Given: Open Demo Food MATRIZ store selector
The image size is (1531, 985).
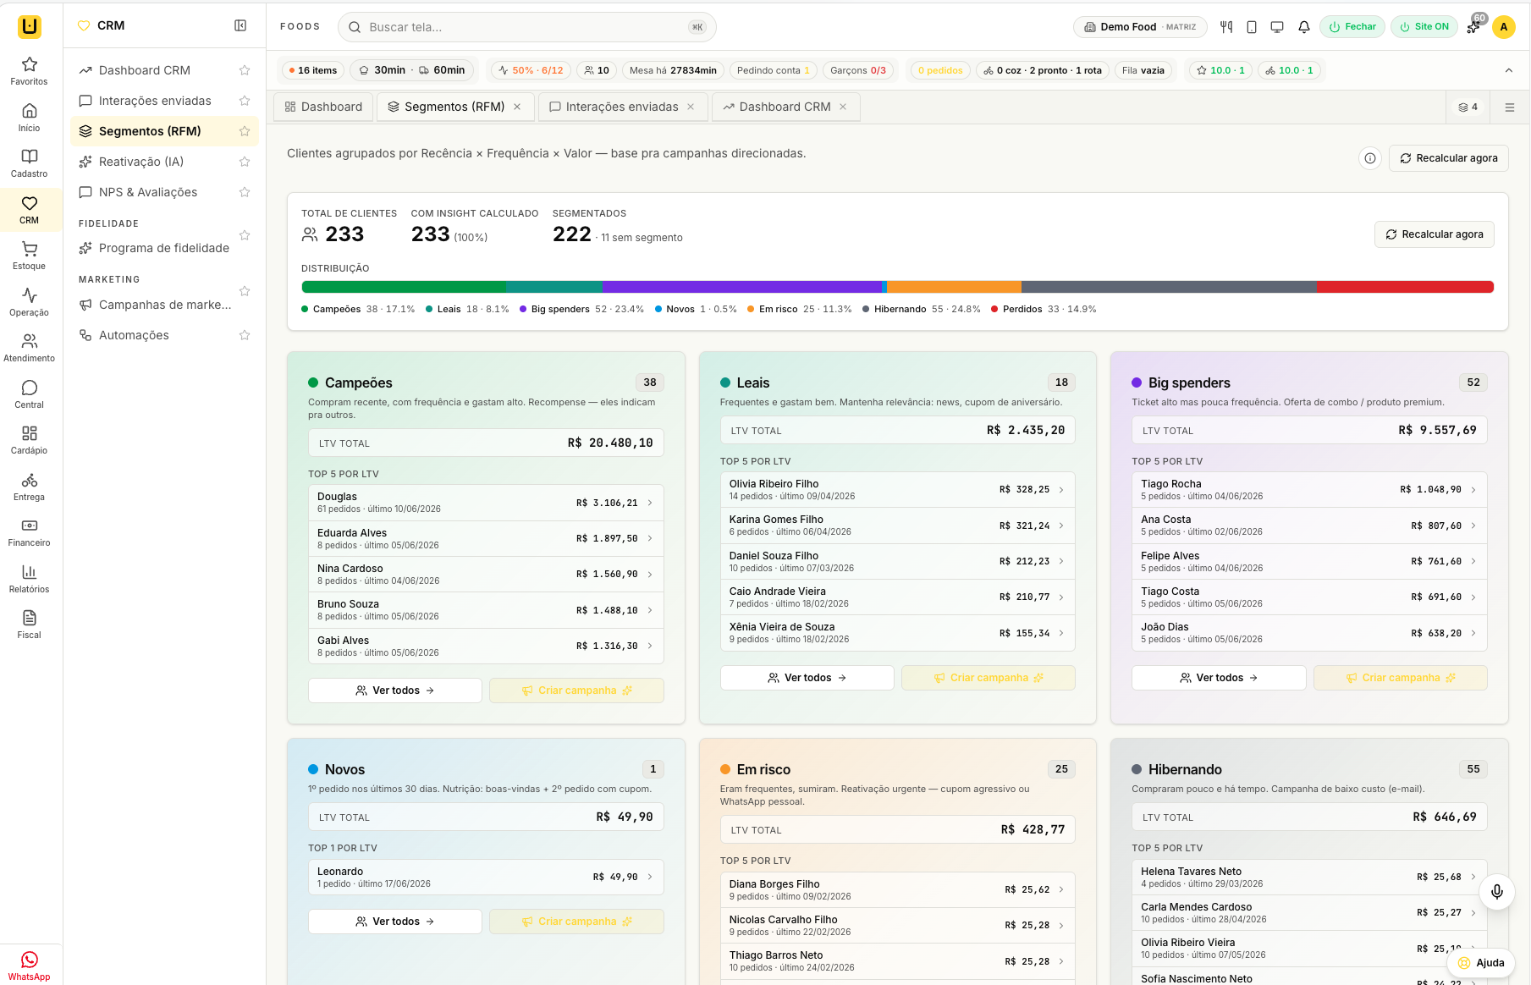Looking at the screenshot, I should (1141, 27).
